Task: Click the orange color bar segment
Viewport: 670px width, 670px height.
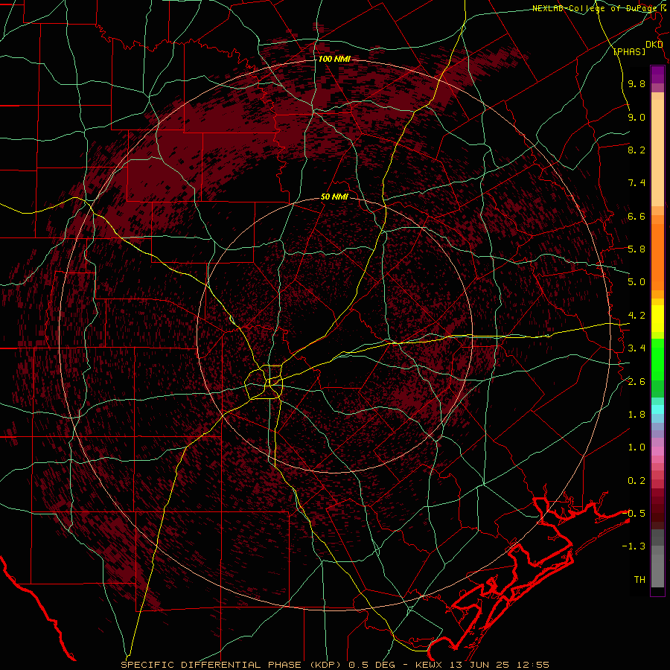Action: click(x=657, y=258)
